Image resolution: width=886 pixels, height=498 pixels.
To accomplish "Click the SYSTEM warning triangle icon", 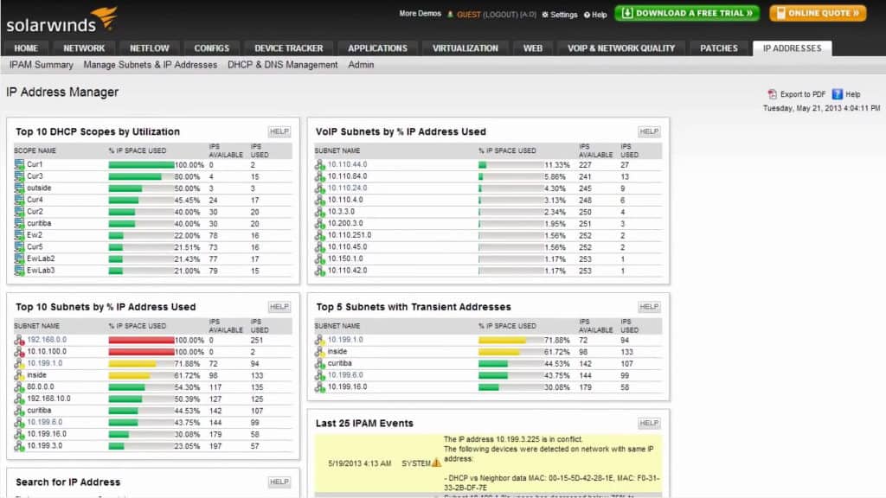I will click(x=436, y=463).
